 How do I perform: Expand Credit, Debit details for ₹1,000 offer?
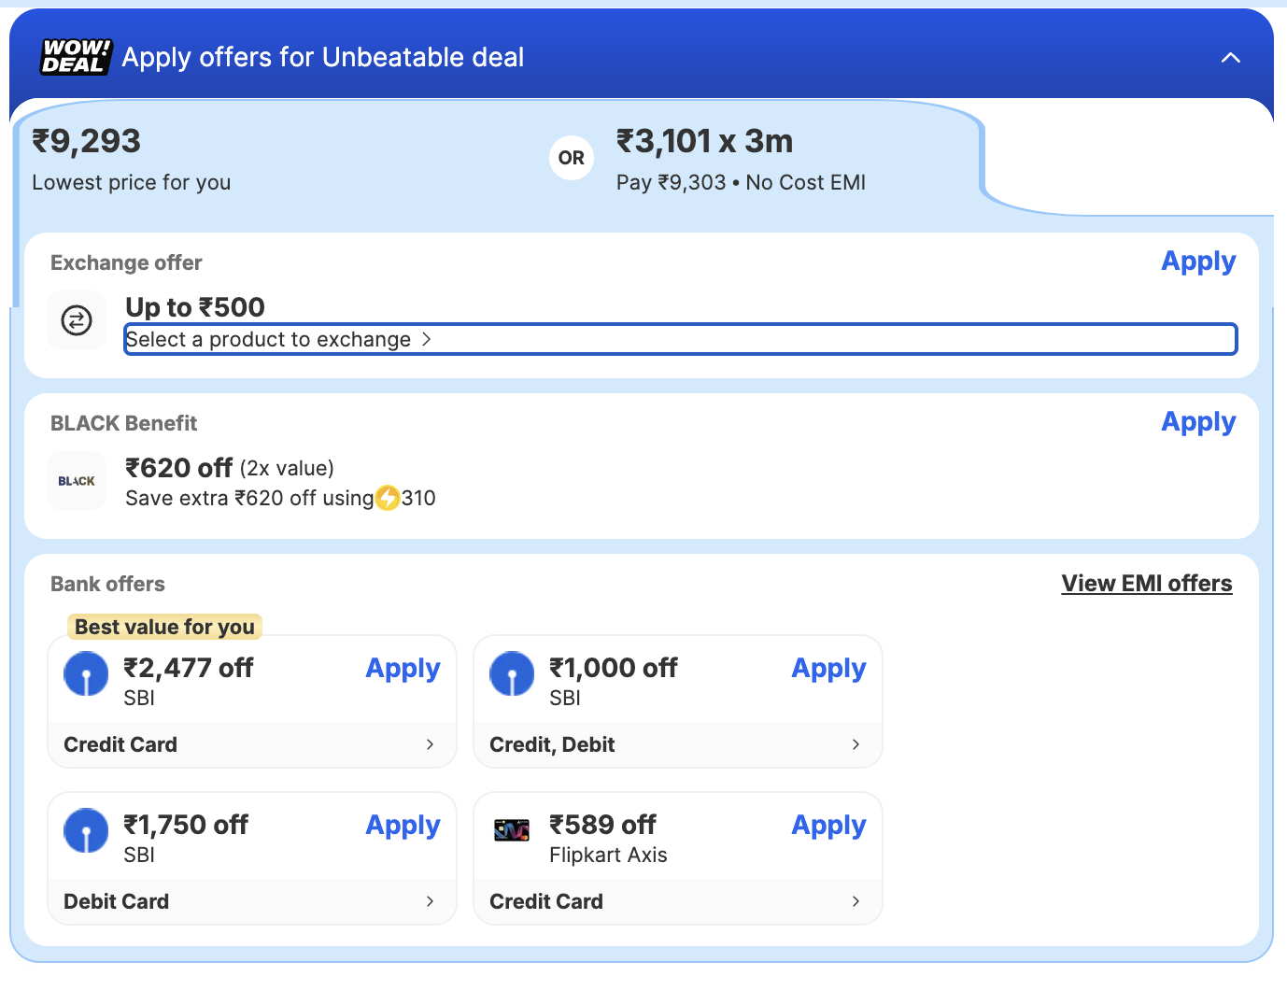pyautogui.click(x=856, y=744)
